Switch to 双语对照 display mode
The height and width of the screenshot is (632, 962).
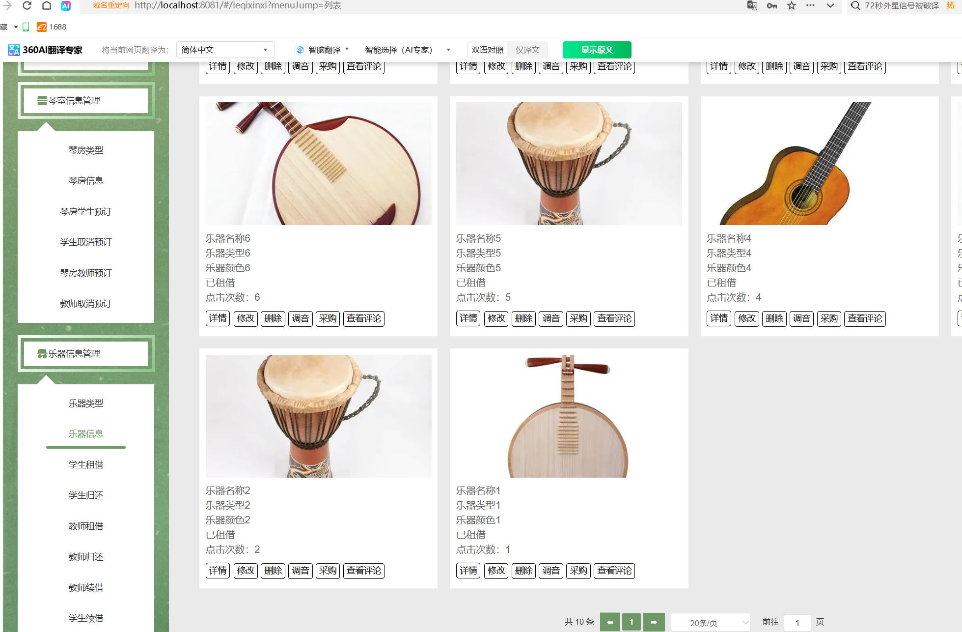pos(487,50)
